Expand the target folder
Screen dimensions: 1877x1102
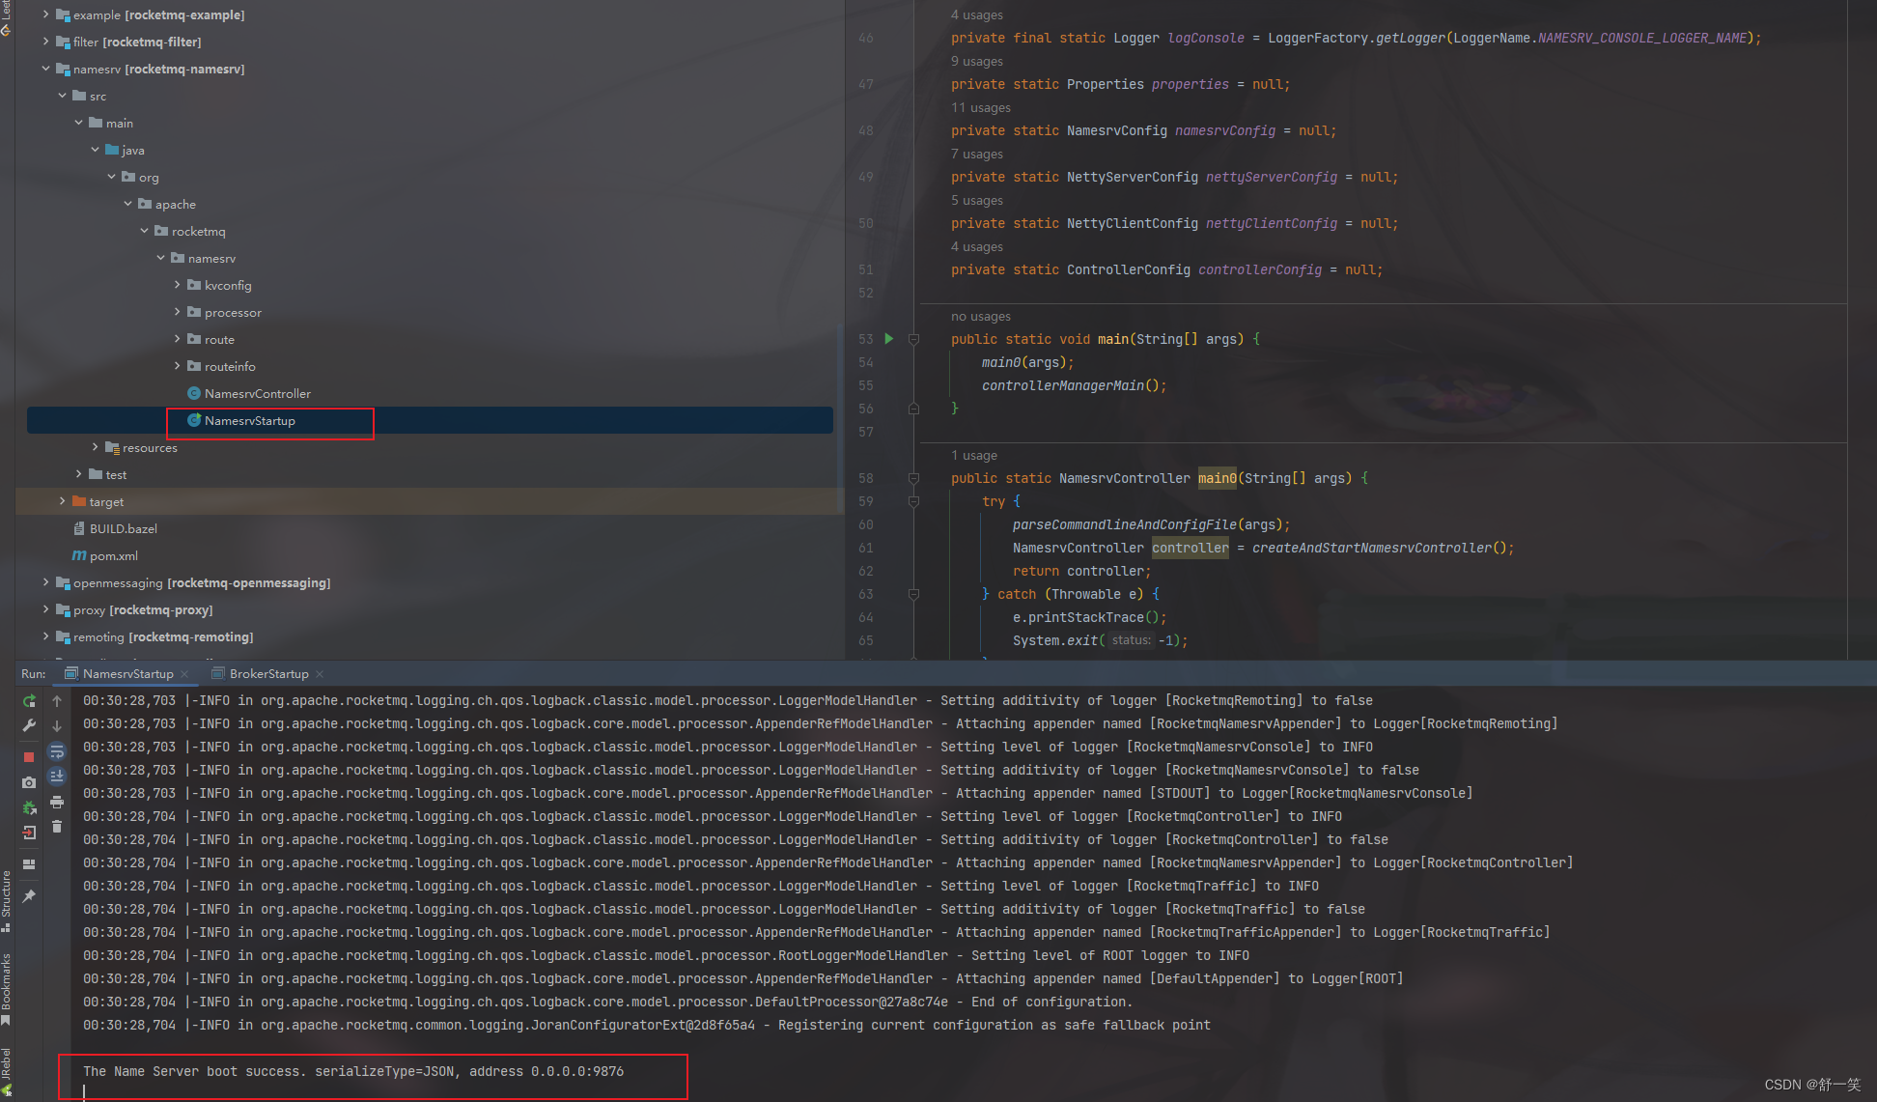pyautogui.click(x=63, y=501)
